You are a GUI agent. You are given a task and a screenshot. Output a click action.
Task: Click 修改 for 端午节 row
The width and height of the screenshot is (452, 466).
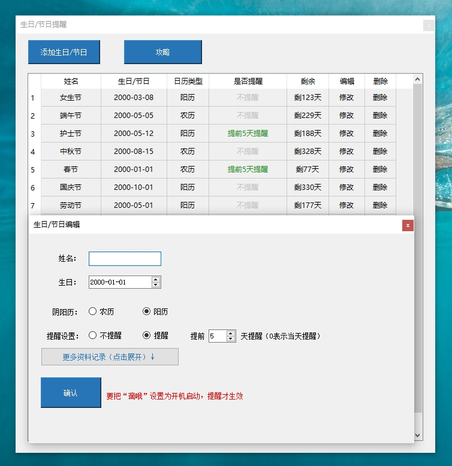coord(346,116)
